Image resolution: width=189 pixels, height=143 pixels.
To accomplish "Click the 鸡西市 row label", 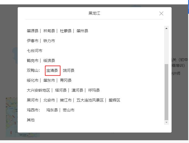I will (x=33, y=110).
